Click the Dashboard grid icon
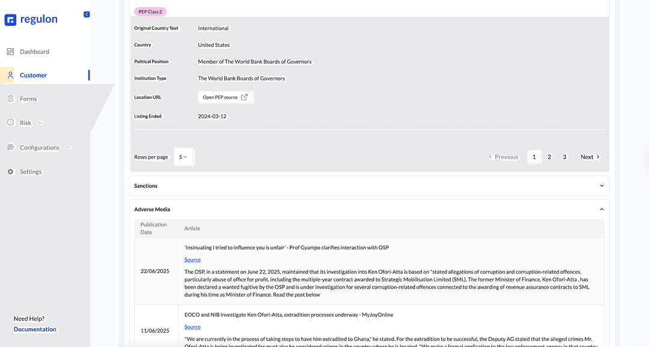Image resolution: width=649 pixels, height=347 pixels. 10,52
